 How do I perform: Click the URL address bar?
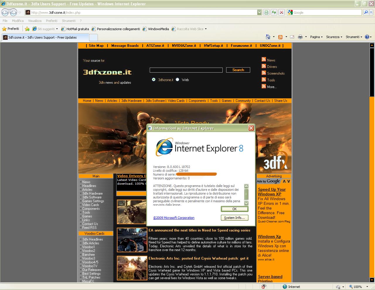click(141, 12)
